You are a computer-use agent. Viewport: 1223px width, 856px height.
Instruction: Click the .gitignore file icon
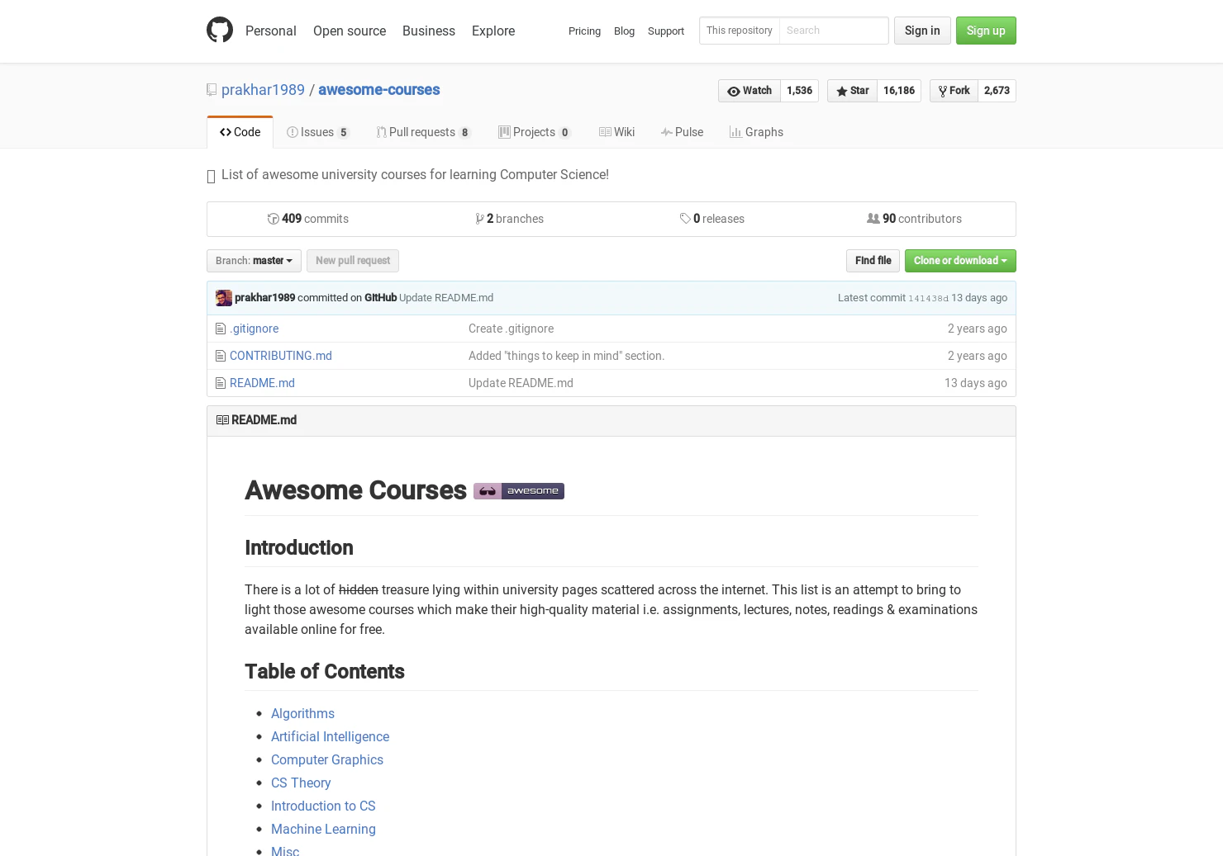point(221,329)
